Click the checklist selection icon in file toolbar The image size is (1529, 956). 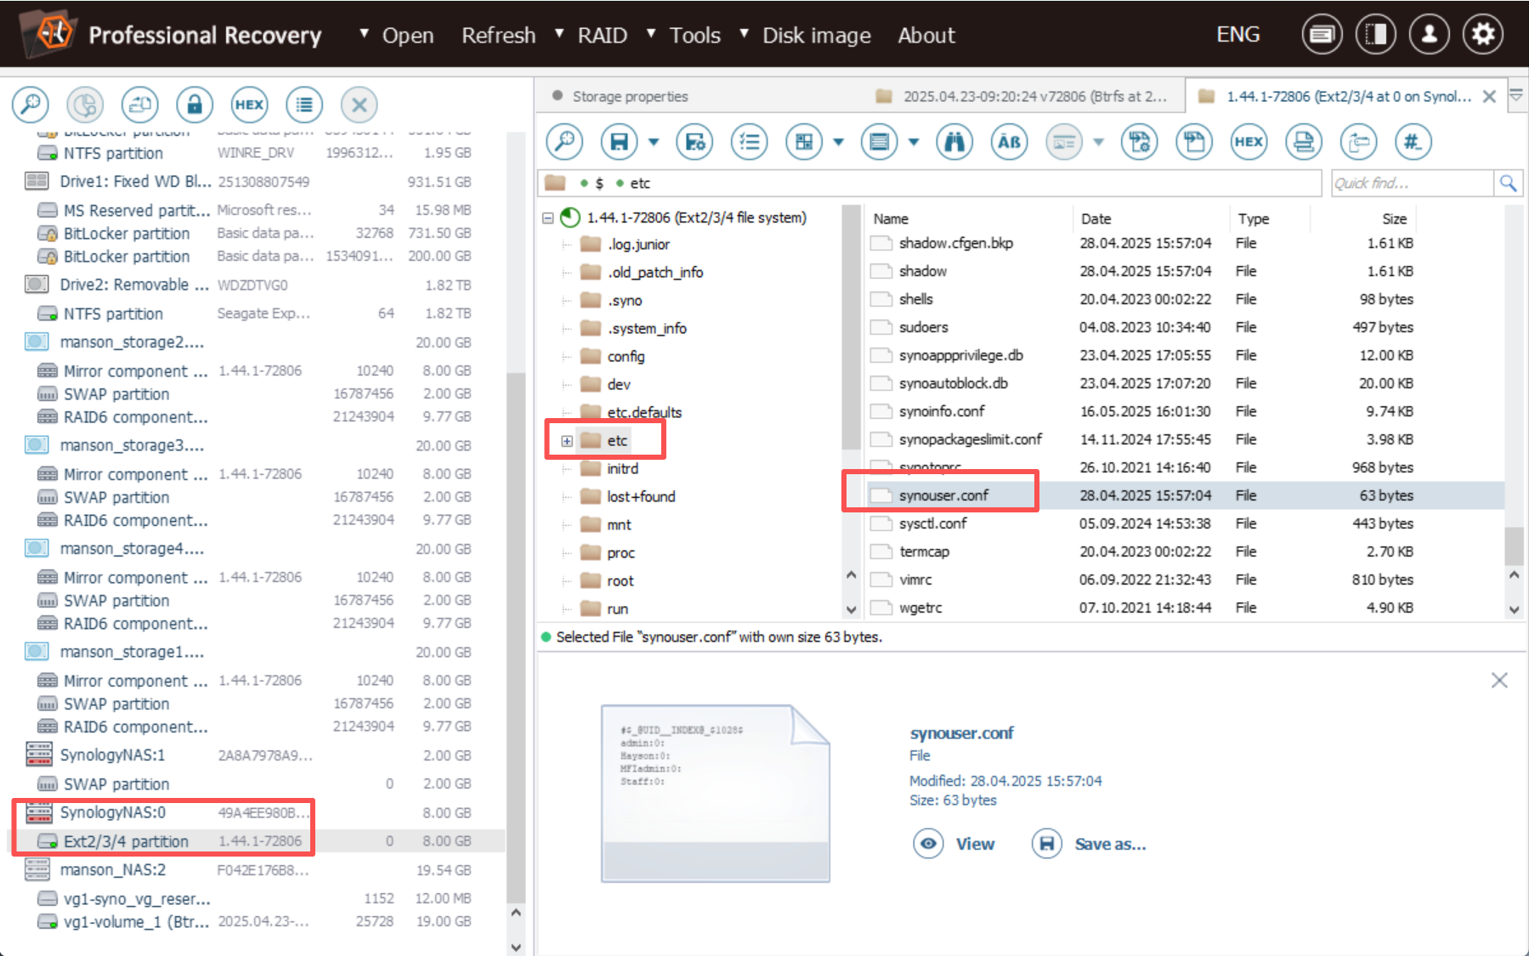[749, 142]
